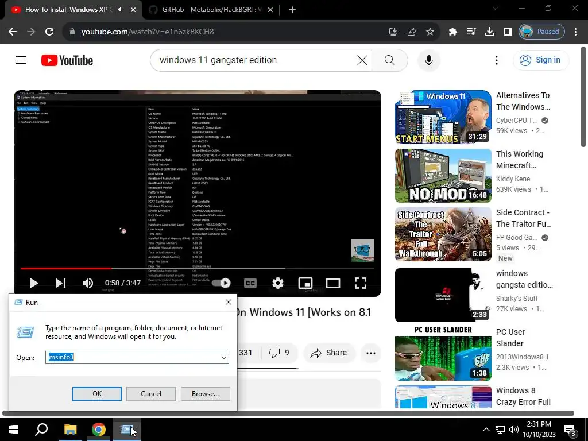Image resolution: width=588 pixels, height=441 pixels.
Task: Open File Explorer from the taskbar
Action: [x=70, y=430]
